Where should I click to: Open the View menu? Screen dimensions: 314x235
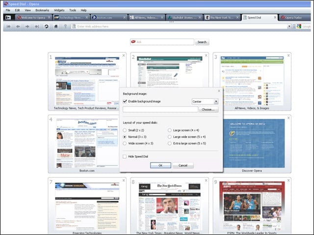pos(27,10)
